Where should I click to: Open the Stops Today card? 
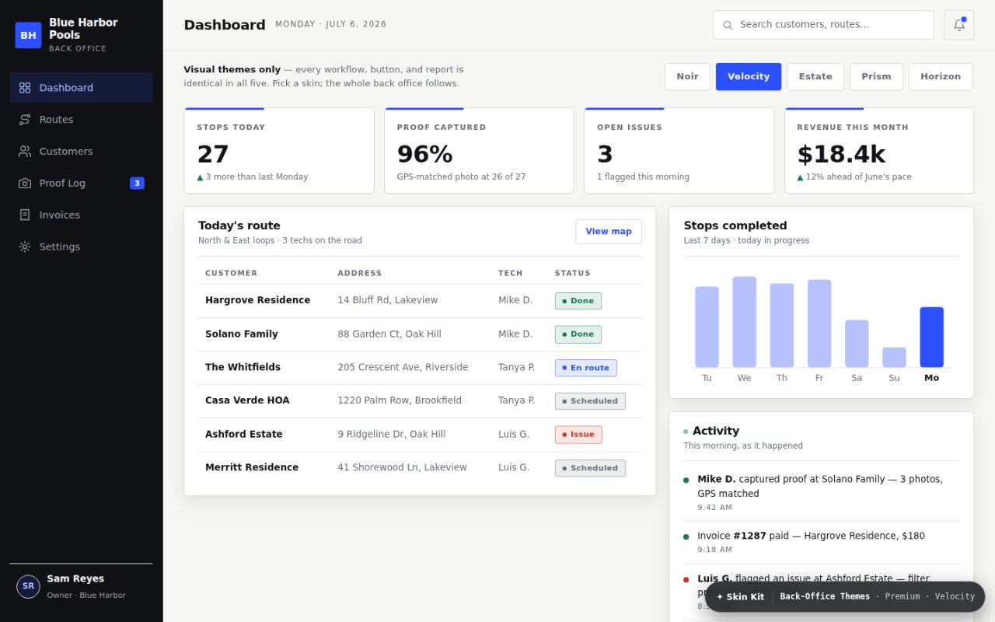pyautogui.click(x=279, y=150)
